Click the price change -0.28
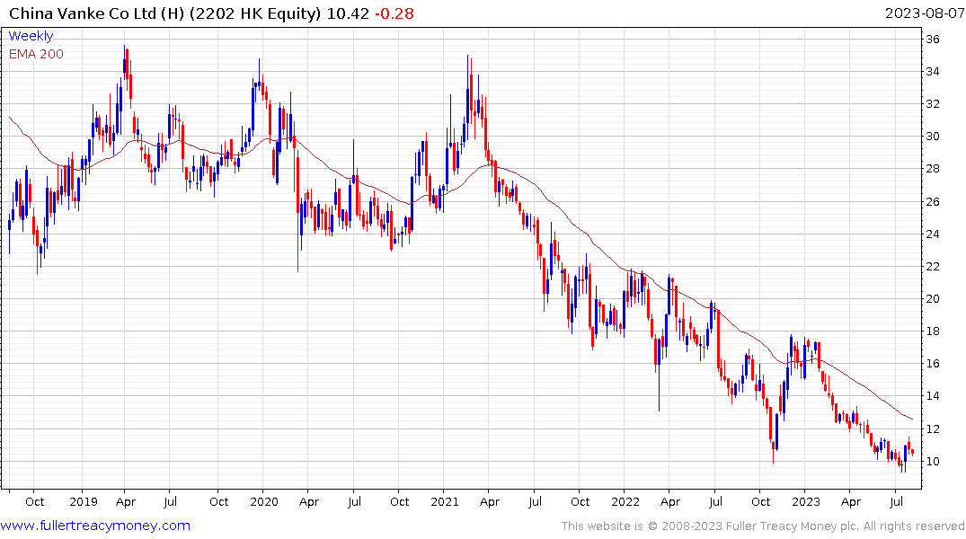The image size is (966, 539). [394, 13]
